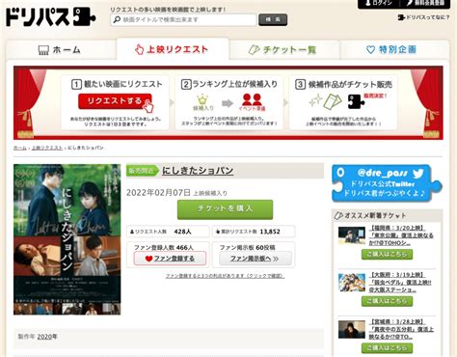Open the ドリパスってなに？ link
457x357 pixels.
pos(423,17)
